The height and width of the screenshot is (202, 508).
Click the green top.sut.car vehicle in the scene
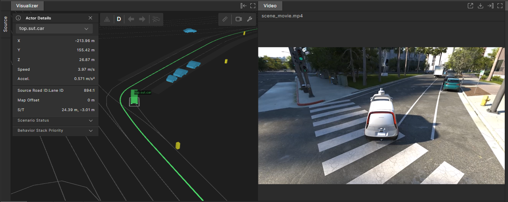pos(134,99)
